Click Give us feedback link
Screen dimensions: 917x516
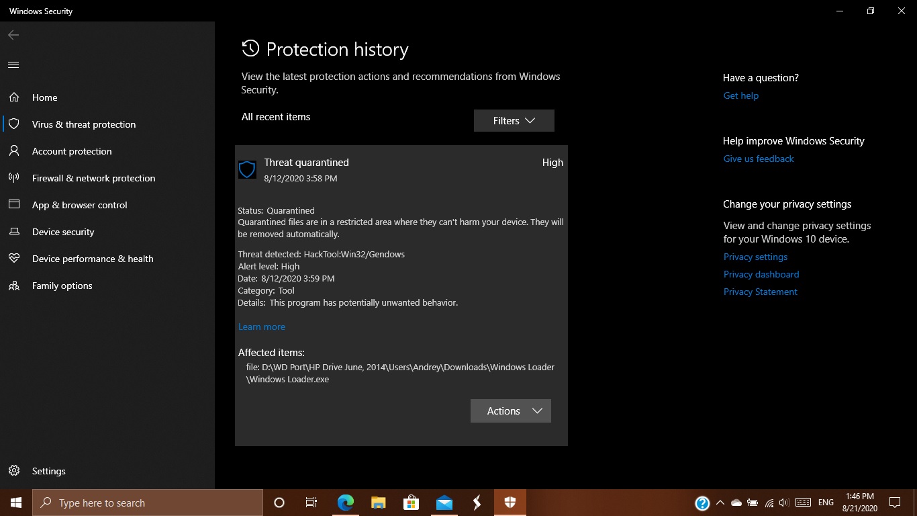tap(759, 159)
